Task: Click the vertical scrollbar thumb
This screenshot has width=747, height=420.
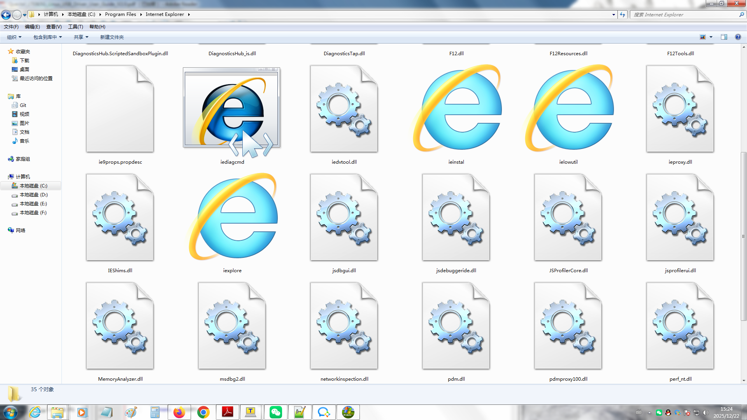Action: [743, 236]
